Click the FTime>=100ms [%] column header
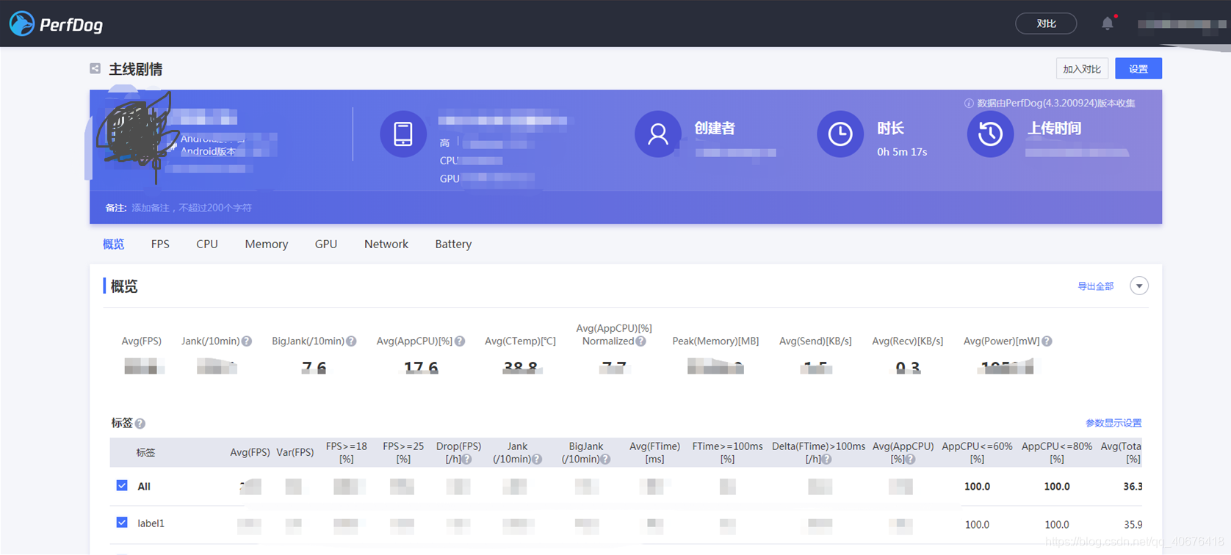Viewport: 1231px width, 555px height. click(x=727, y=452)
